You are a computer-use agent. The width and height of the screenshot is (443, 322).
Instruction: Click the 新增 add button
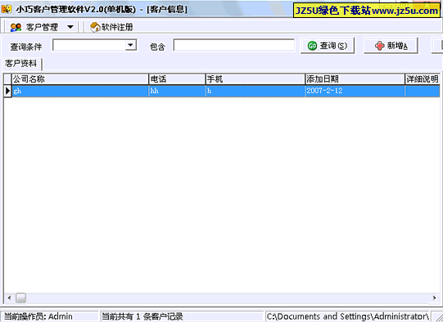coord(391,46)
